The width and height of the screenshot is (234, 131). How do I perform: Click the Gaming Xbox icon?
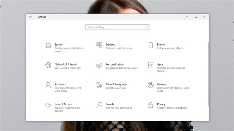coord(151,85)
